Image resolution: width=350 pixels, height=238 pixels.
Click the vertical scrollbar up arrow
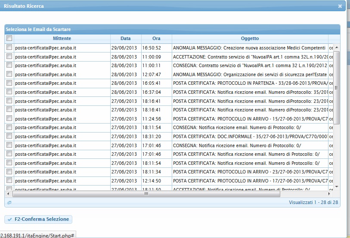[337, 47]
